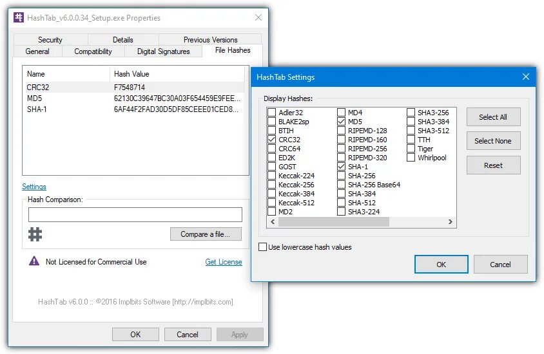Click the Reset button
This screenshot has height=354, width=544.
point(493,165)
